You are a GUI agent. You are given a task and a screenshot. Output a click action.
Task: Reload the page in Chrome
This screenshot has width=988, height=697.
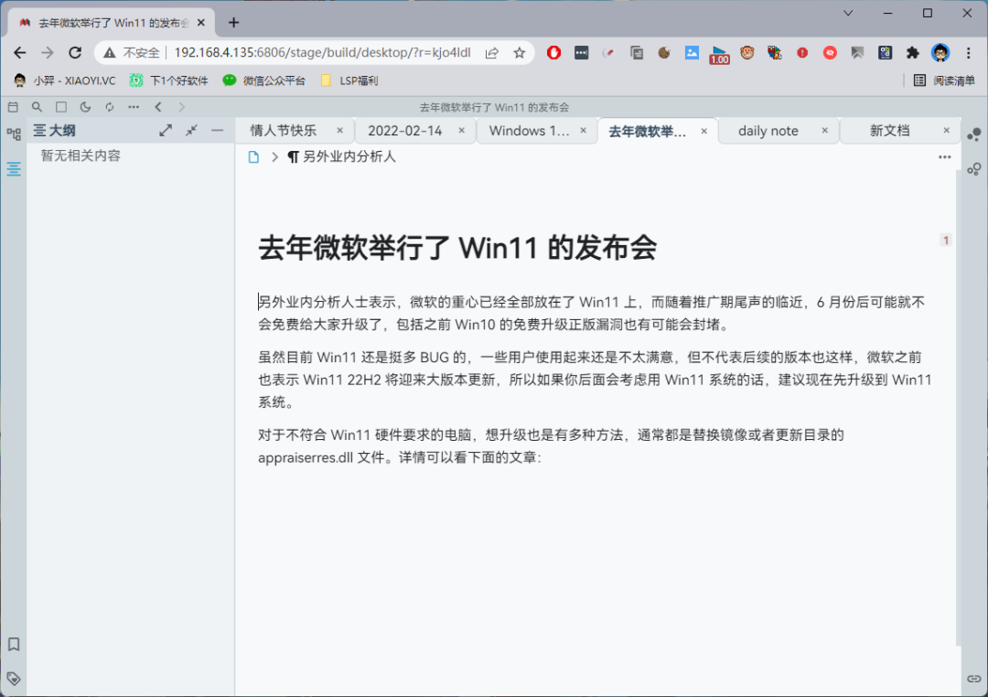coord(75,52)
